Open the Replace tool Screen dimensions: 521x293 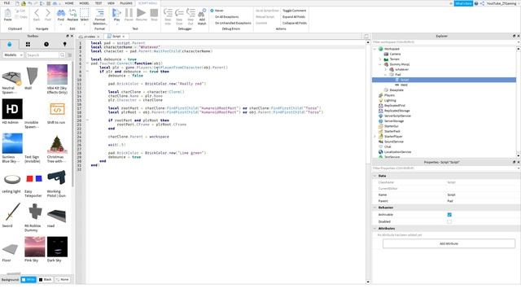point(72,15)
